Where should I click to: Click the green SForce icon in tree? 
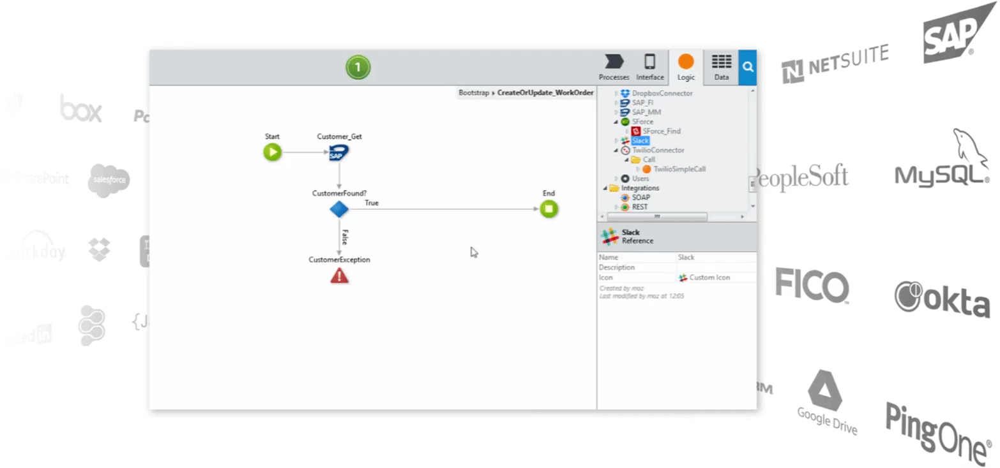[x=625, y=122]
